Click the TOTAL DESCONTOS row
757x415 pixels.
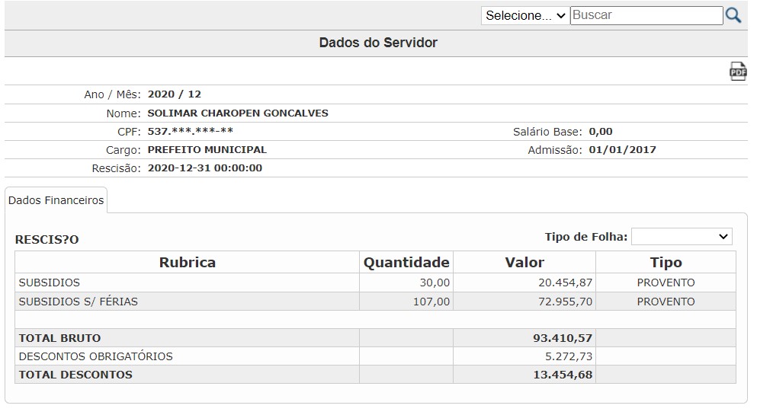point(375,375)
